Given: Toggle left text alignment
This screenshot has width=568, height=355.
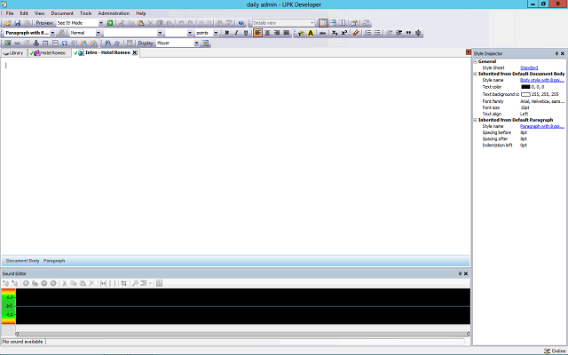Looking at the screenshot, I should [x=257, y=33].
